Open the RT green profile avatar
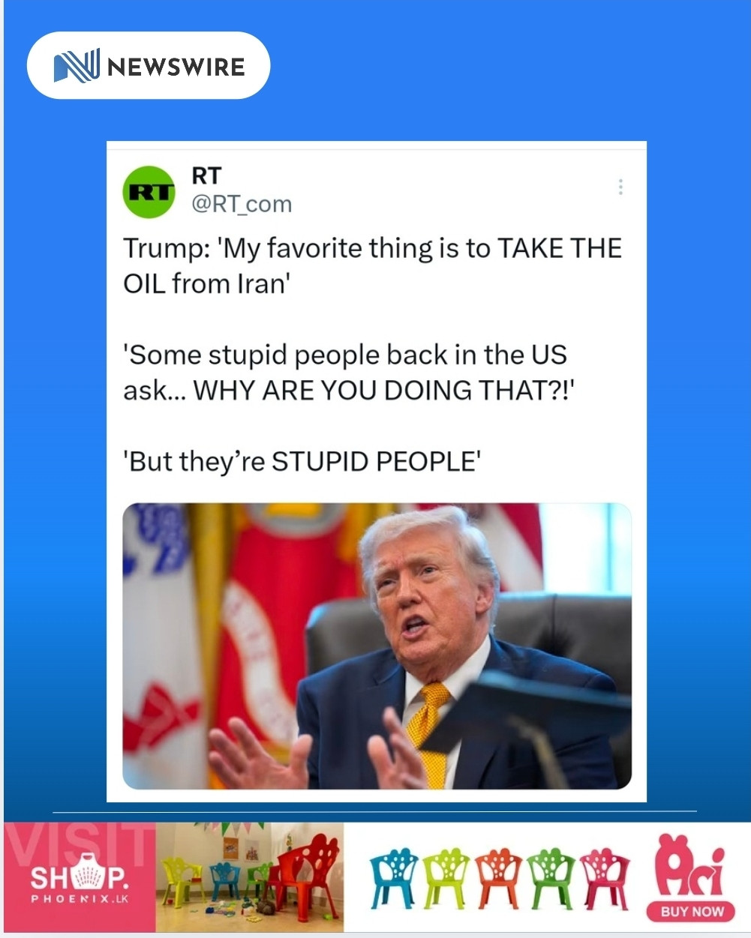751x938 pixels. click(149, 192)
